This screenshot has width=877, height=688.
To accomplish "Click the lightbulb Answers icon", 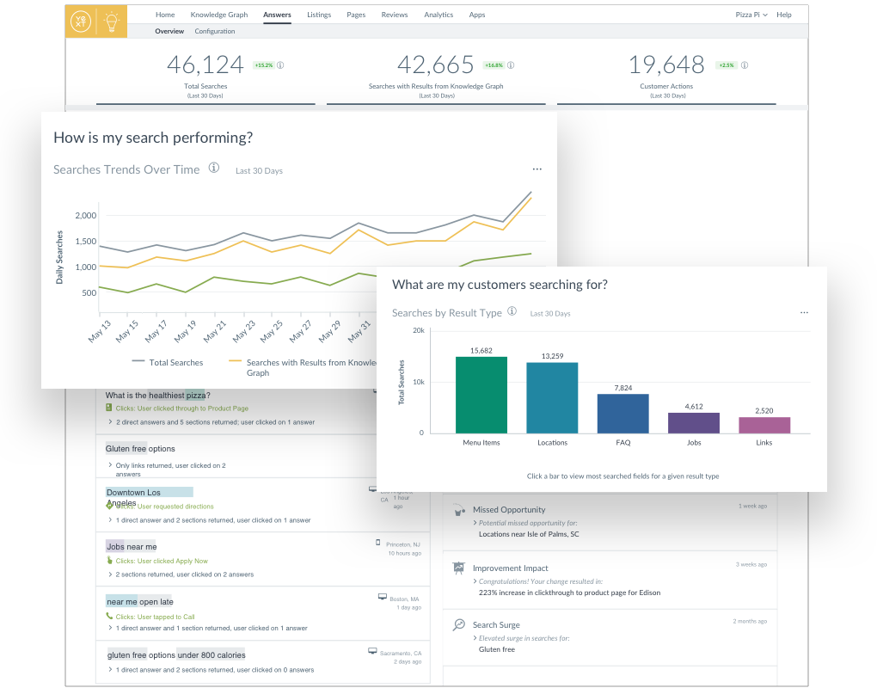I will [112, 22].
